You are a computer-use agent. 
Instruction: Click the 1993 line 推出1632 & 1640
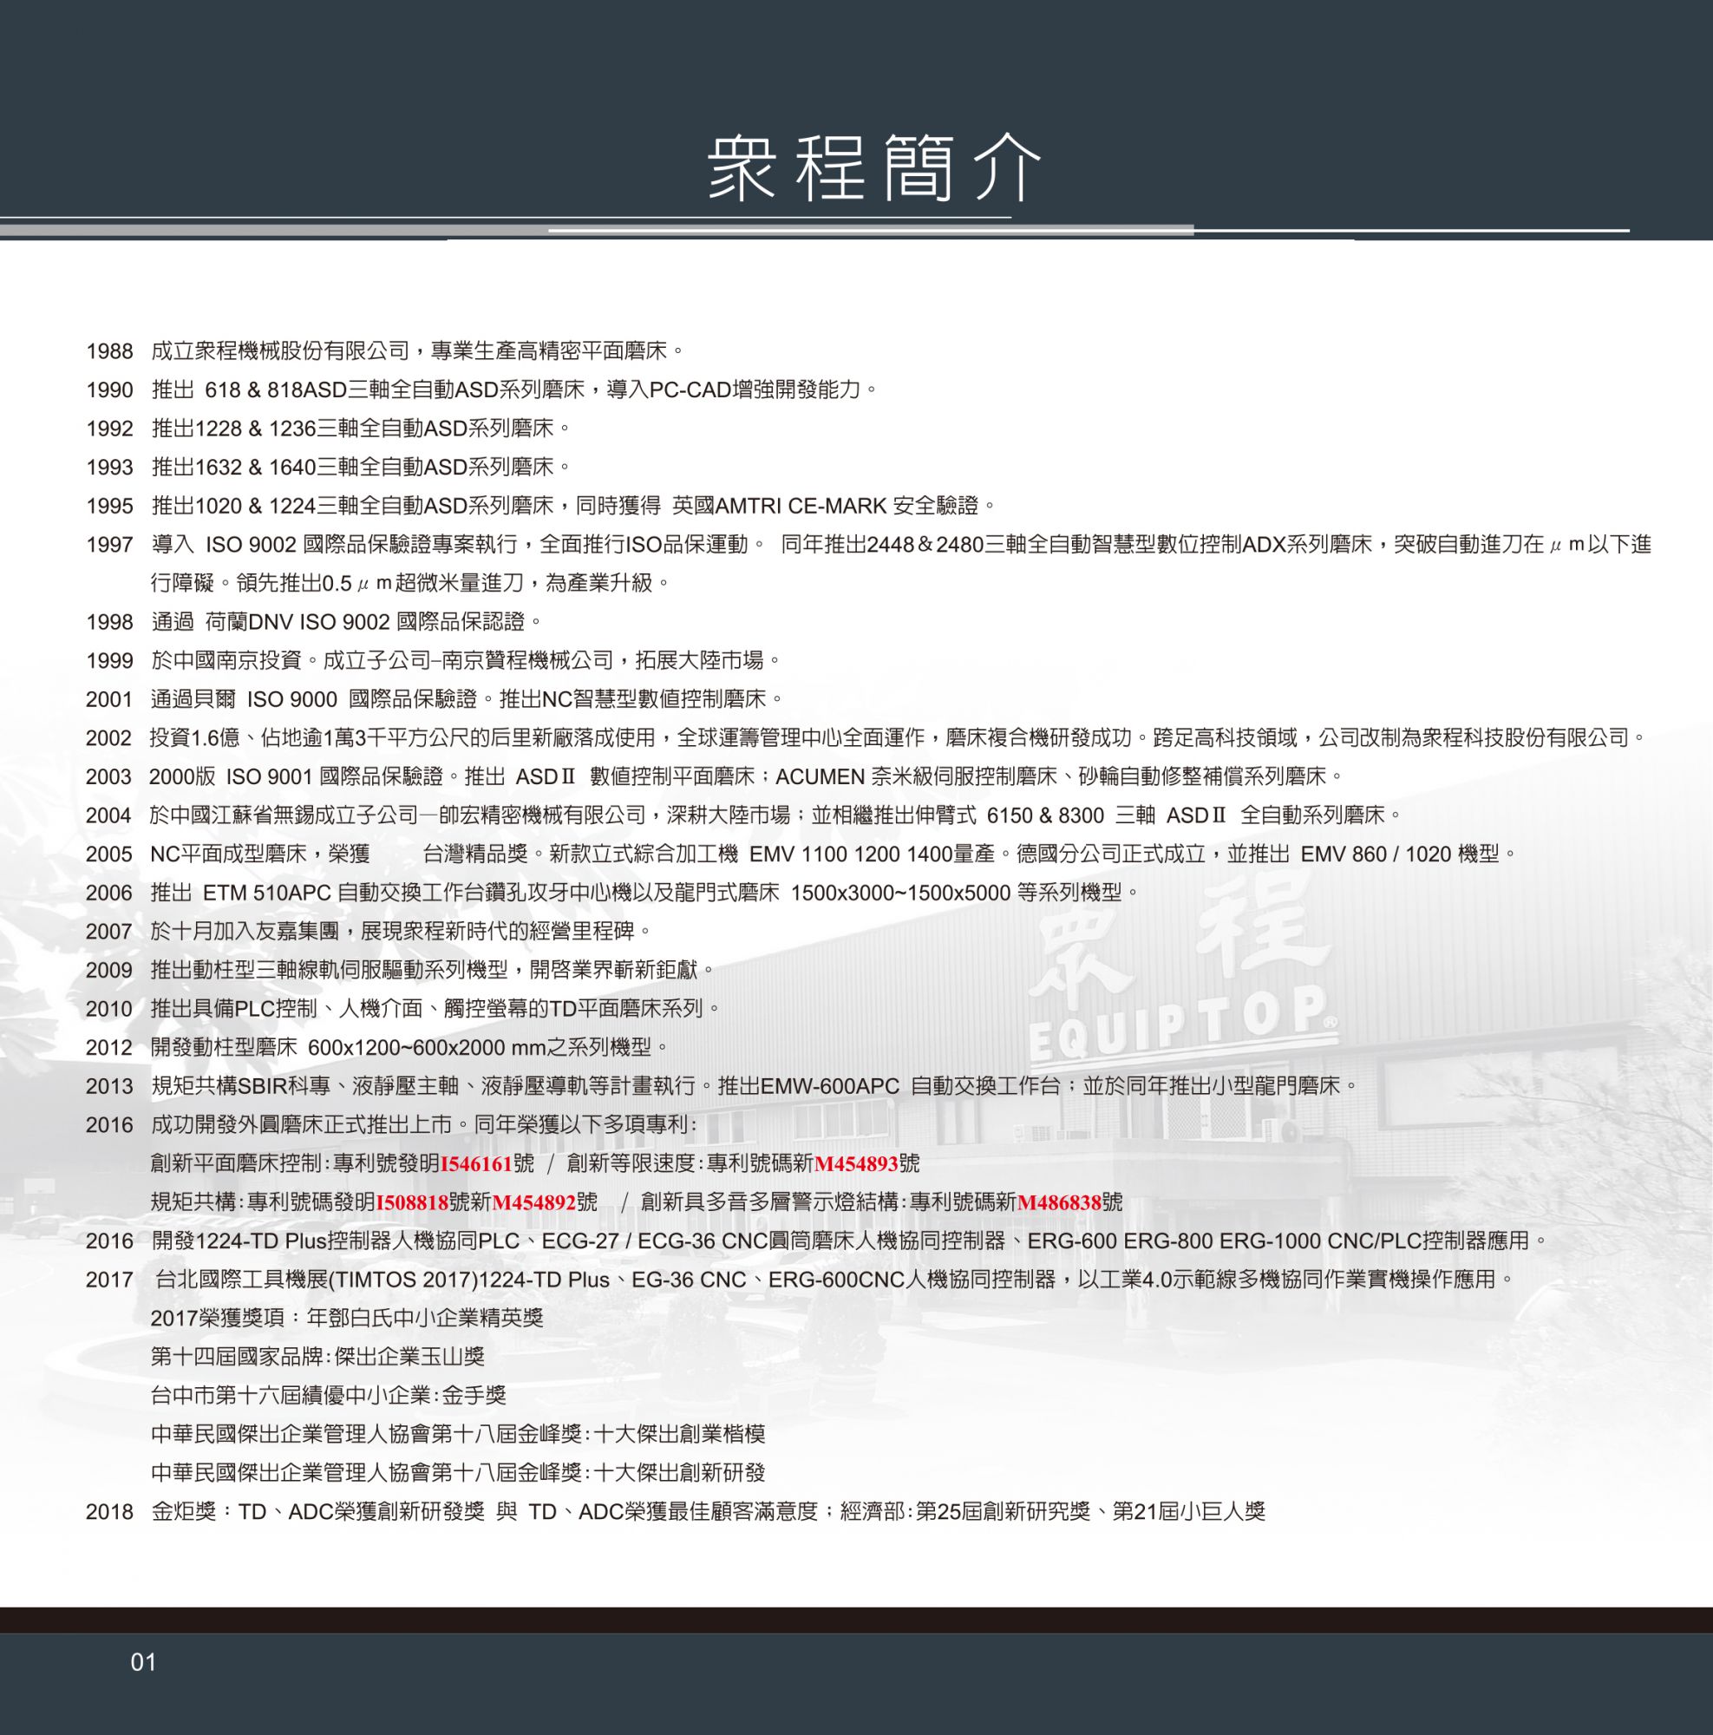[x=329, y=467]
